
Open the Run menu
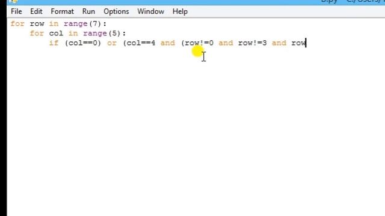[x=88, y=11]
